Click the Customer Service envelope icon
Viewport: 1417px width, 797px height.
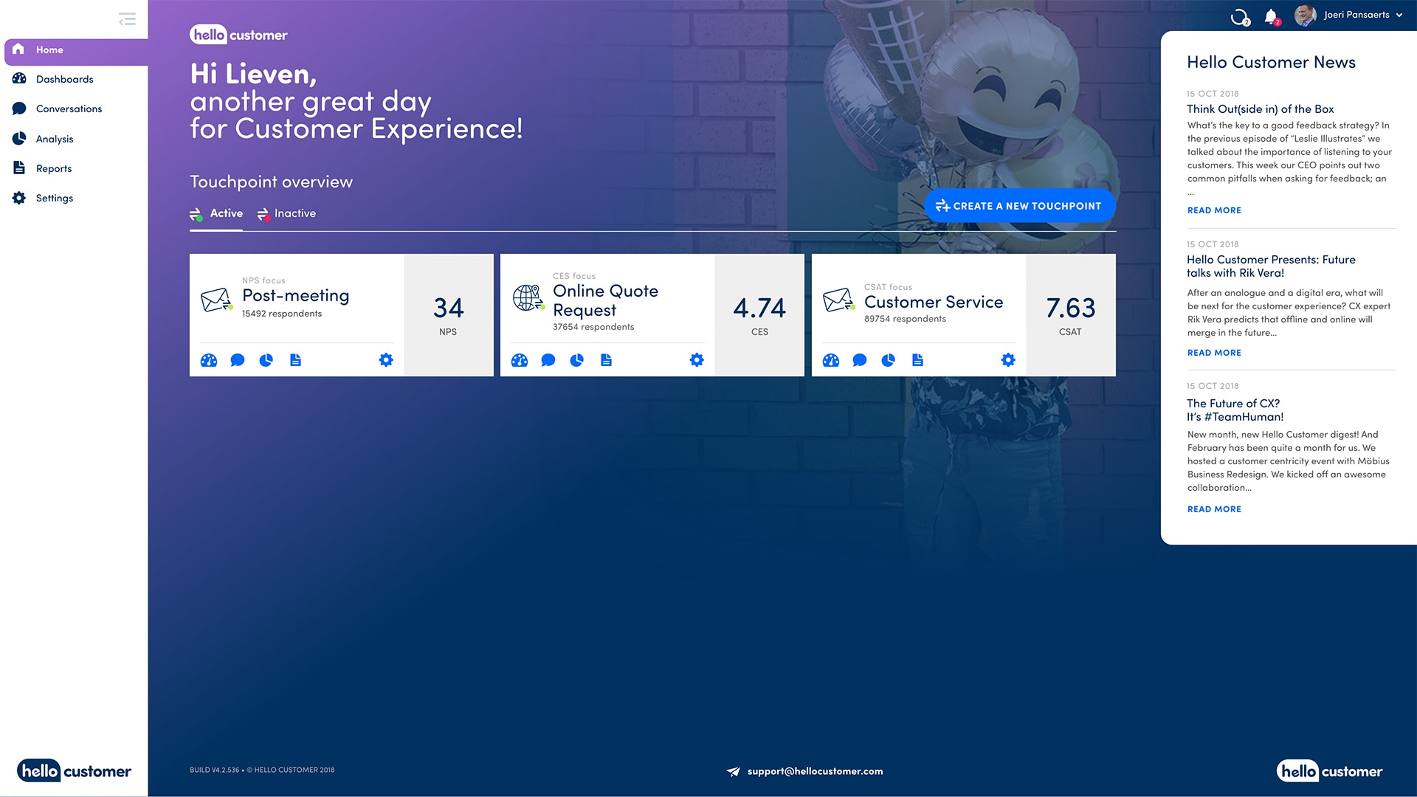(838, 300)
